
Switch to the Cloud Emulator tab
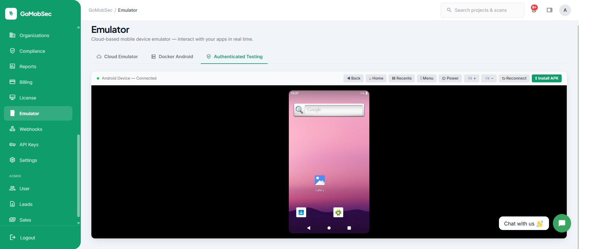coord(117,56)
